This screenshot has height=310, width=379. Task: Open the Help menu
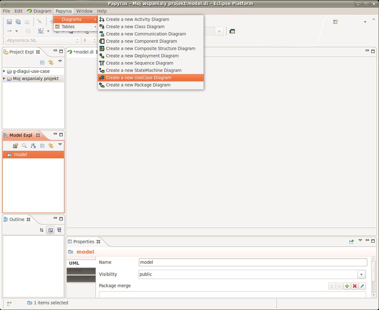[x=102, y=11]
